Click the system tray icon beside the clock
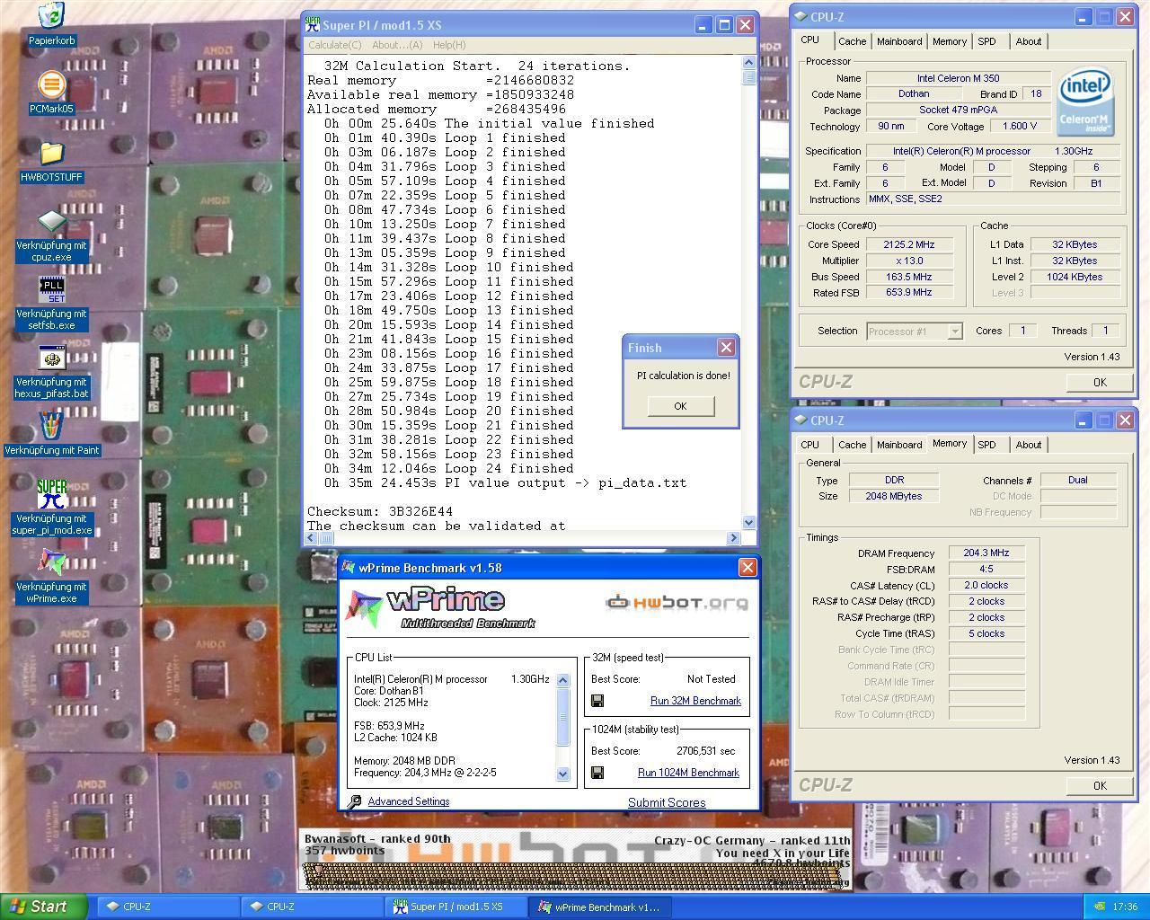 pyautogui.click(x=1099, y=907)
